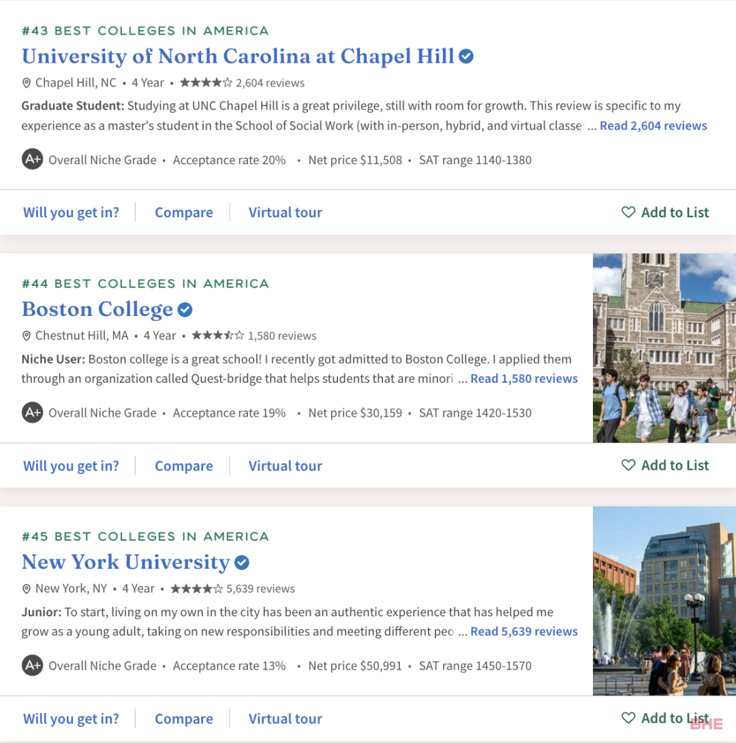Click the location pin next to Chestnut Hill, MA
This screenshot has width=736, height=743.
click(x=27, y=336)
